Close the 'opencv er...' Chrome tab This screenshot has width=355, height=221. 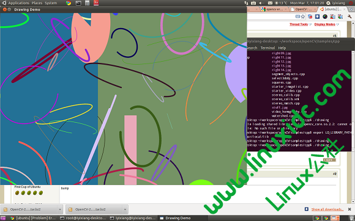tap(286, 9)
